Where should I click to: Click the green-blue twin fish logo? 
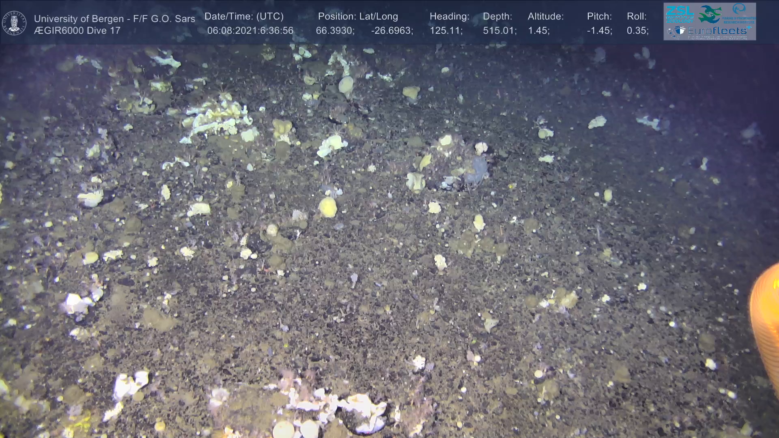point(710,14)
